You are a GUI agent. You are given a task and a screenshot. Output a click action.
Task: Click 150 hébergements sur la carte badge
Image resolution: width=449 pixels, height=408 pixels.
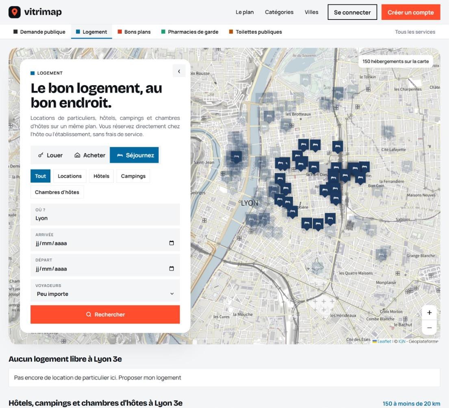click(395, 61)
